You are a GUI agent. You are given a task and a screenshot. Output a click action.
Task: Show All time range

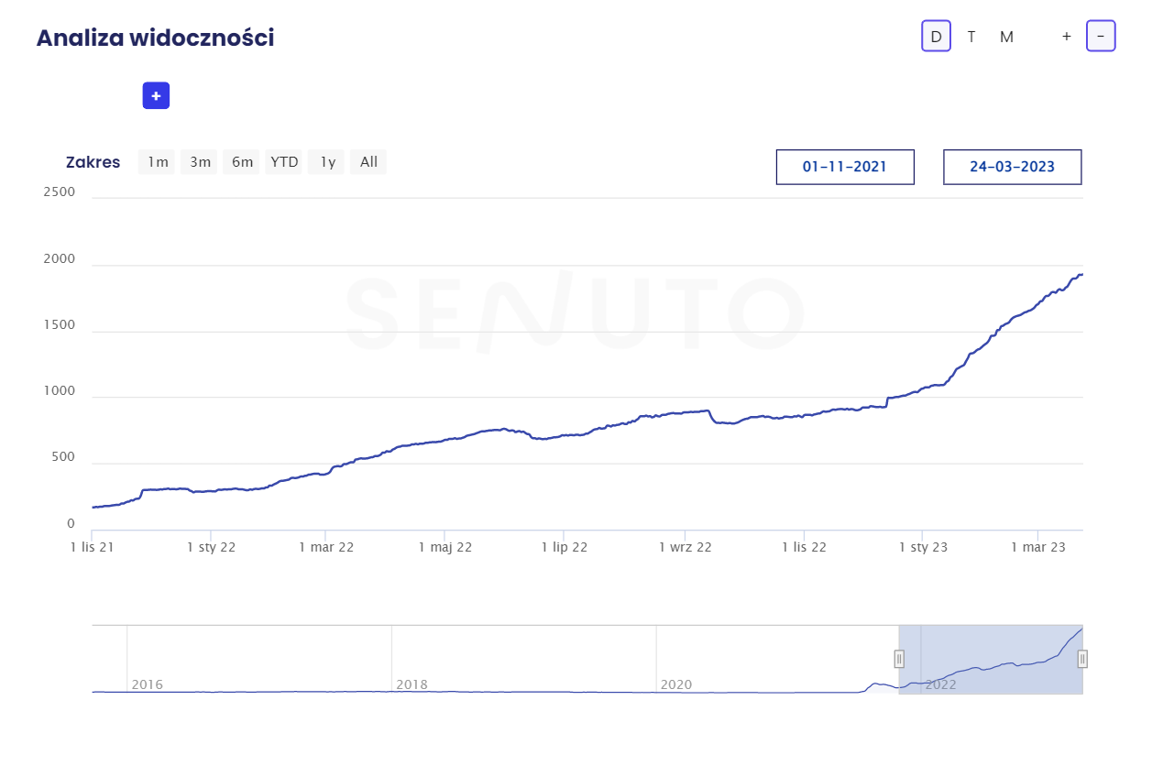click(x=368, y=162)
